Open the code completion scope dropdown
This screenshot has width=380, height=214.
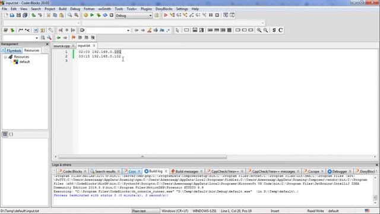(78, 23)
